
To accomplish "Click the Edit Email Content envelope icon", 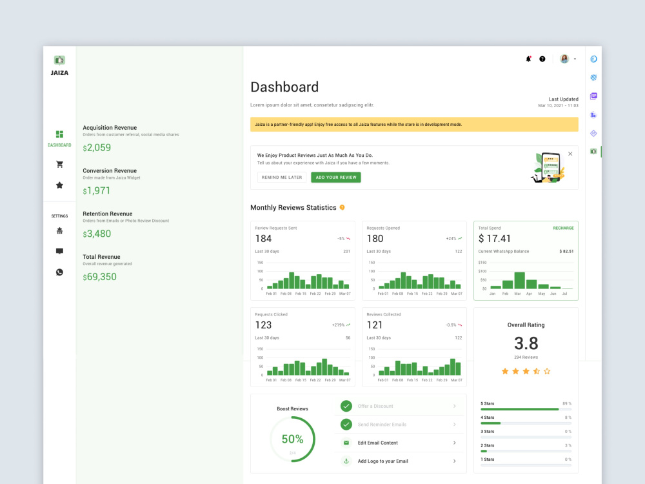I will pyautogui.click(x=346, y=443).
